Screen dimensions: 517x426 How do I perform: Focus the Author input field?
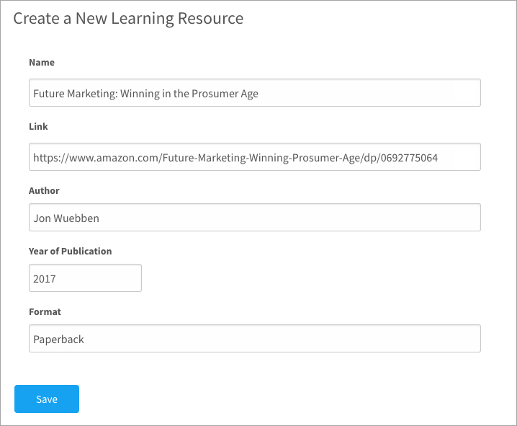click(x=255, y=218)
